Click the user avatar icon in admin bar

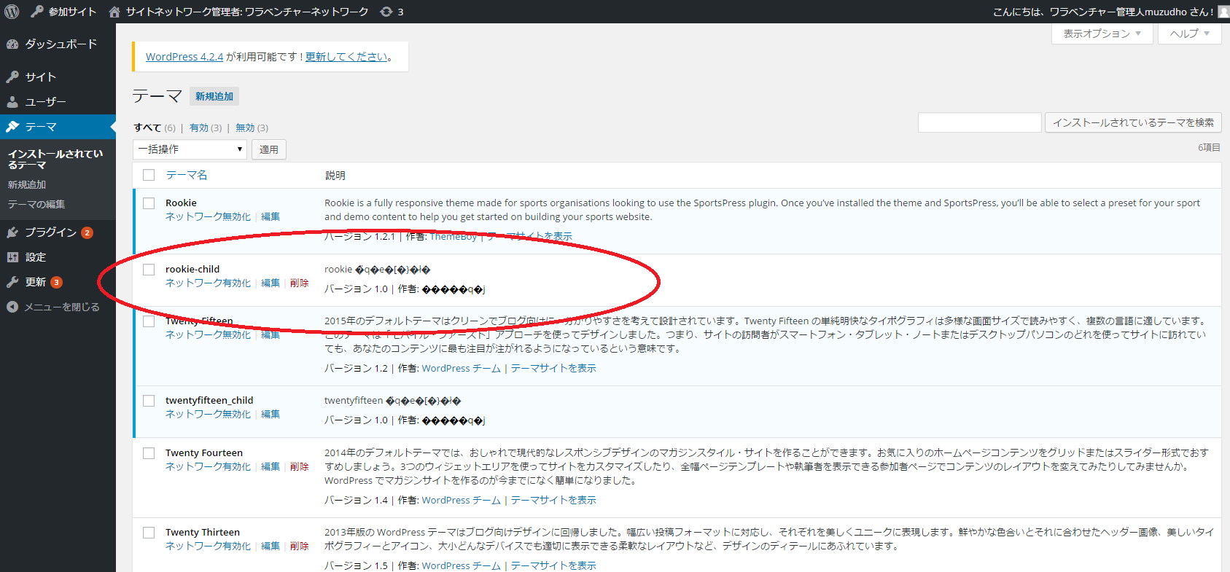[x=1223, y=12]
